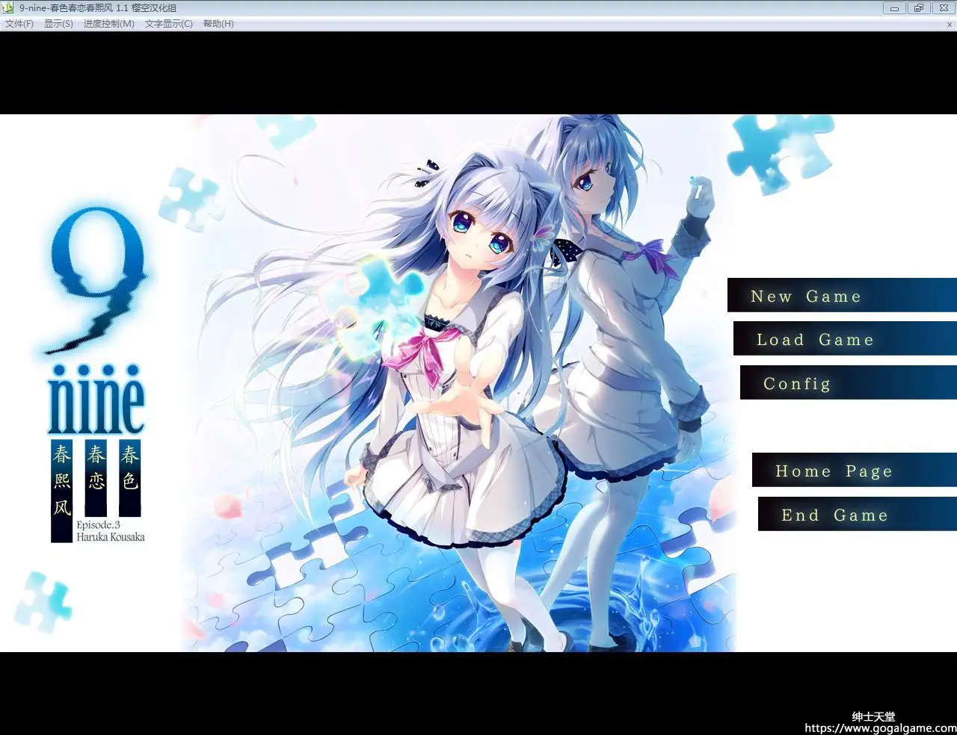Open the Config settings
Image resolution: width=957 pixels, height=735 pixels.
coord(797,384)
